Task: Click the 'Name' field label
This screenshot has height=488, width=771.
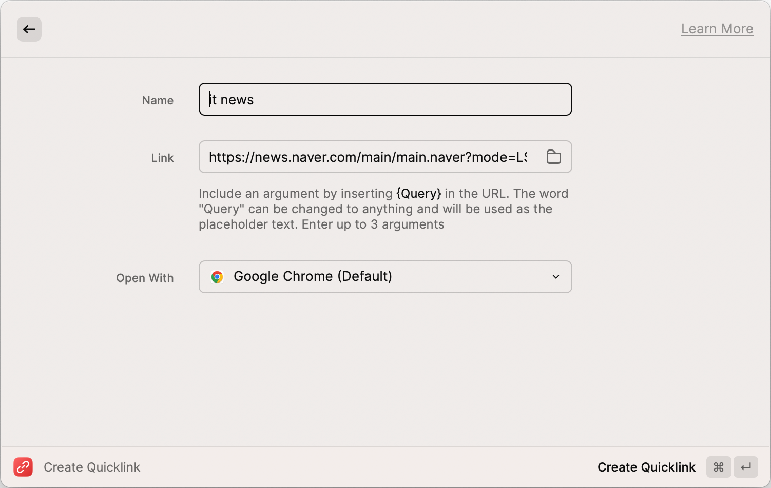Action: point(158,100)
